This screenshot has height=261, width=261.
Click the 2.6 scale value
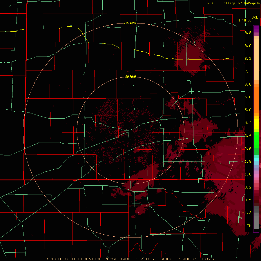[x=248, y=149]
